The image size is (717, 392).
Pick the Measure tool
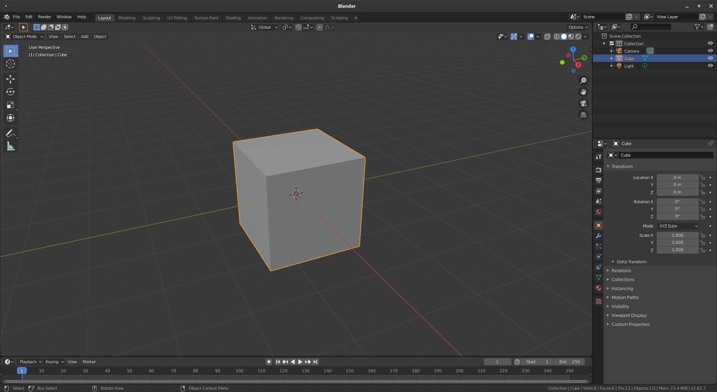click(10, 147)
